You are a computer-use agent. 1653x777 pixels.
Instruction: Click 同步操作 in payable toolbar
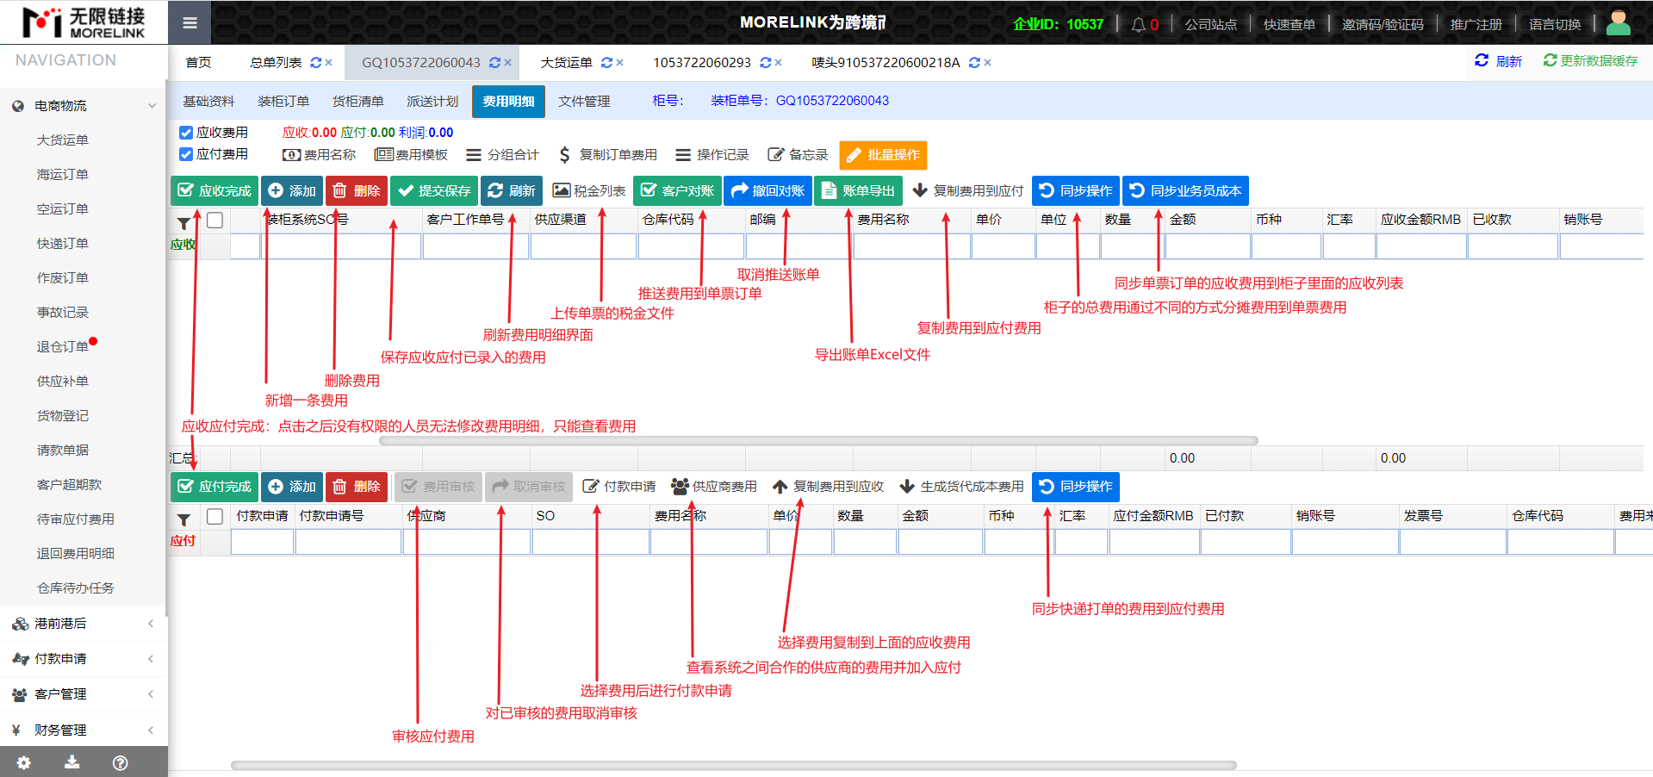(x=1076, y=487)
